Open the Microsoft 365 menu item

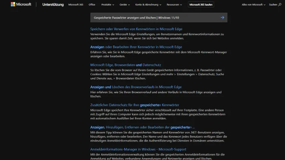(76, 5)
